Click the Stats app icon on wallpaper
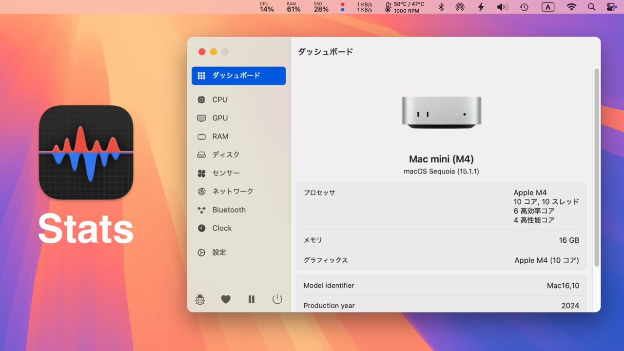 86,152
